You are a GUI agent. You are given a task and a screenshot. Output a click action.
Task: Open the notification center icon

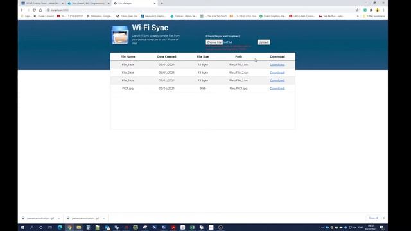[x=382, y=227]
